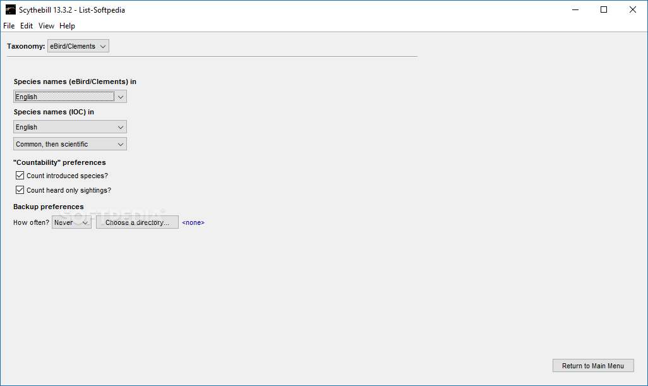Open the IOC species names language dropdown
The image size is (648, 386).
coord(70,127)
